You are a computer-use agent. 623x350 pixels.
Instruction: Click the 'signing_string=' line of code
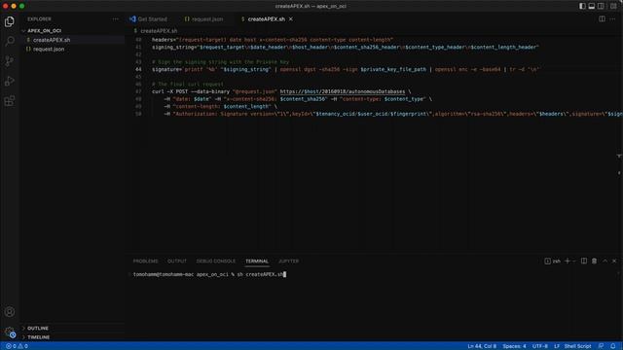pos(346,48)
